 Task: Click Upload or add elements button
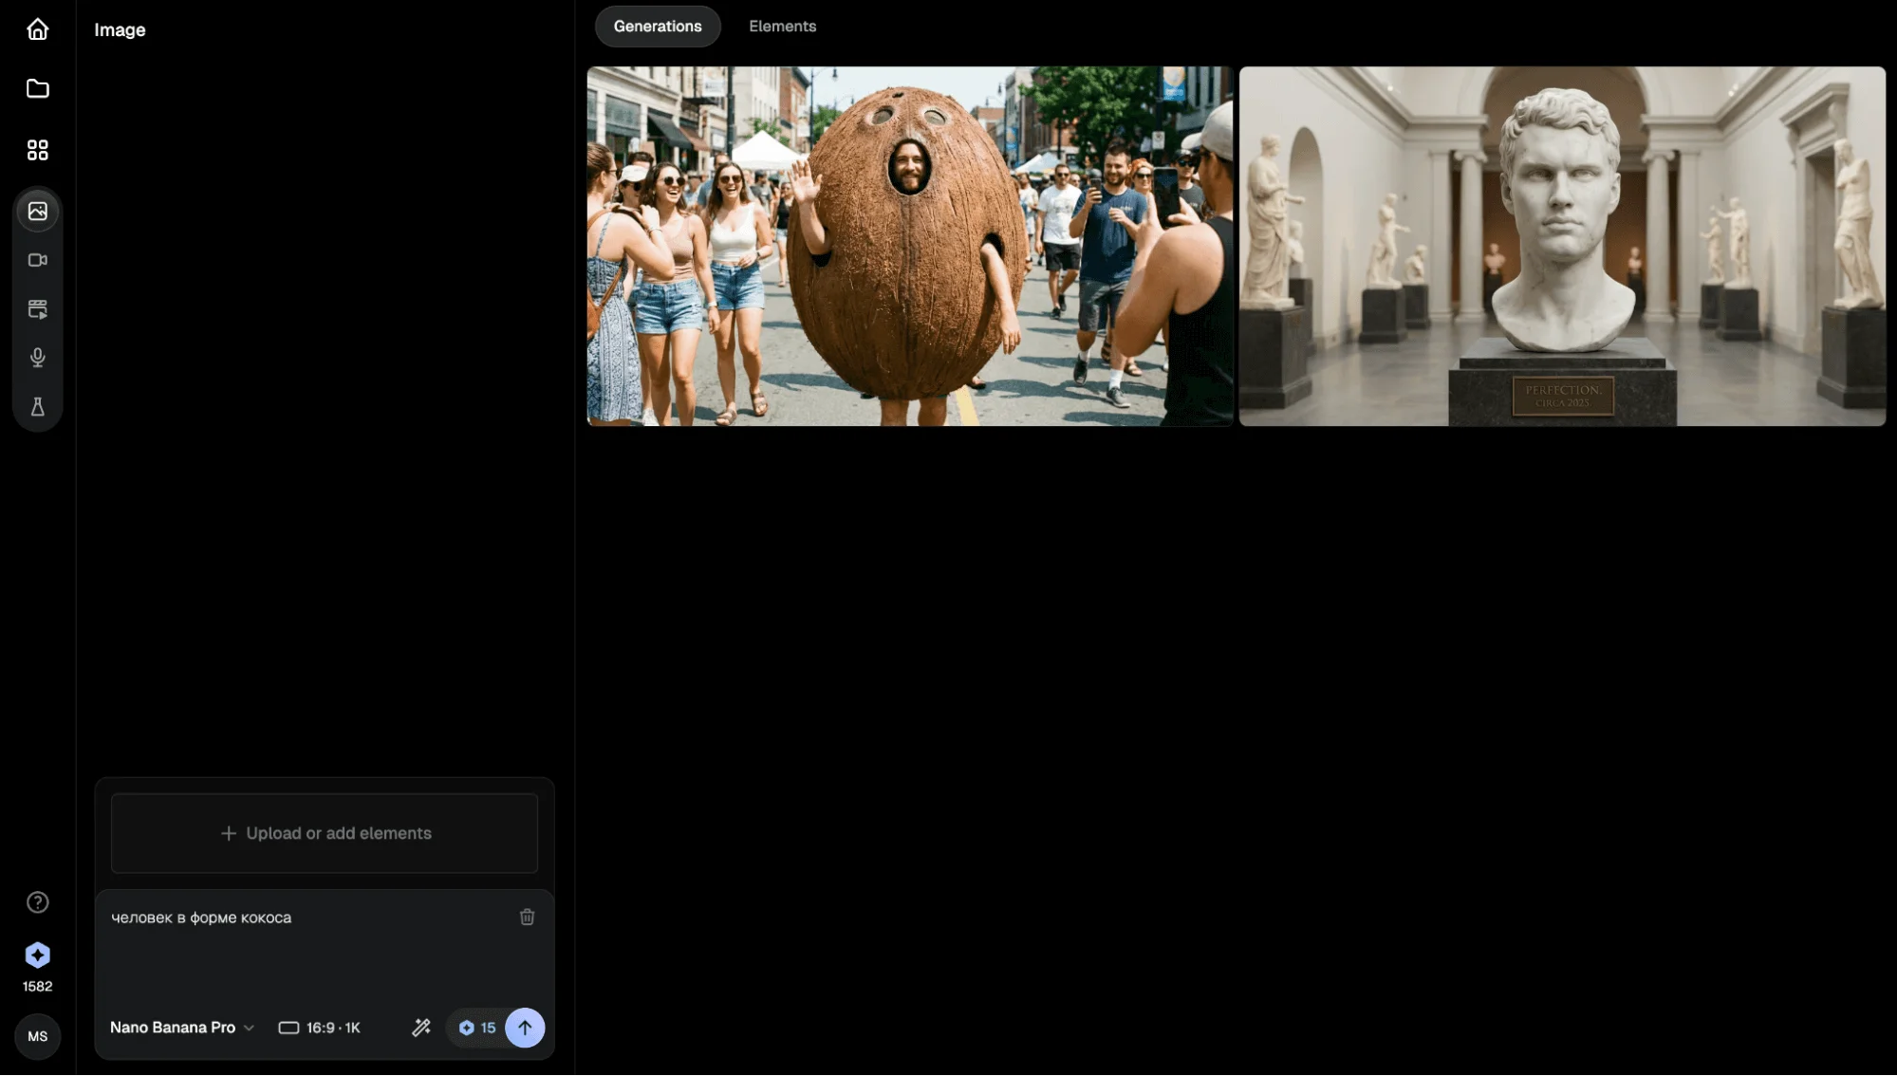(x=325, y=833)
